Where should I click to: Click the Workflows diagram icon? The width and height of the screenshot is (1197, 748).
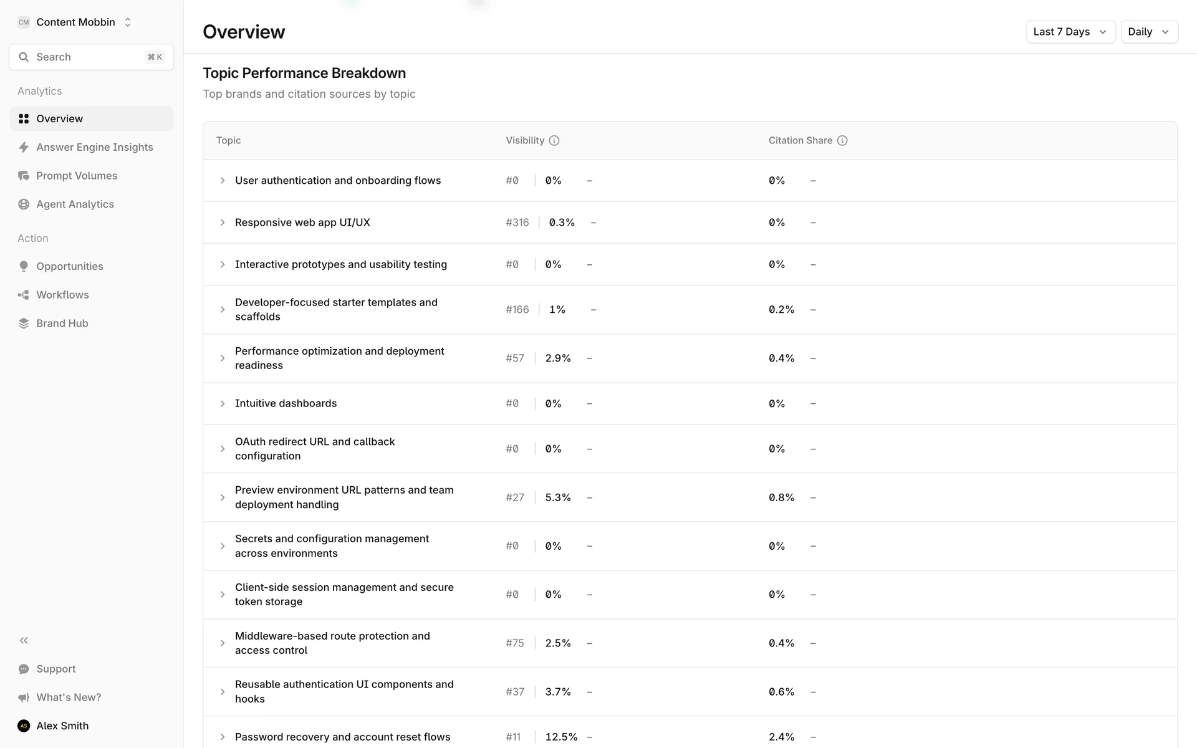(x=24, y=295)
